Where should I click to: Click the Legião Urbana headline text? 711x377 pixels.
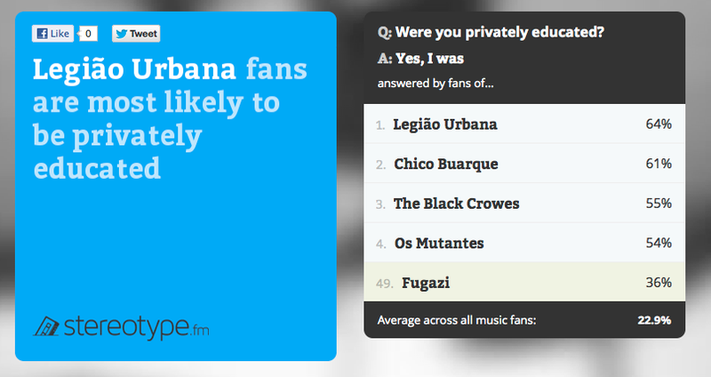(134, 69)
